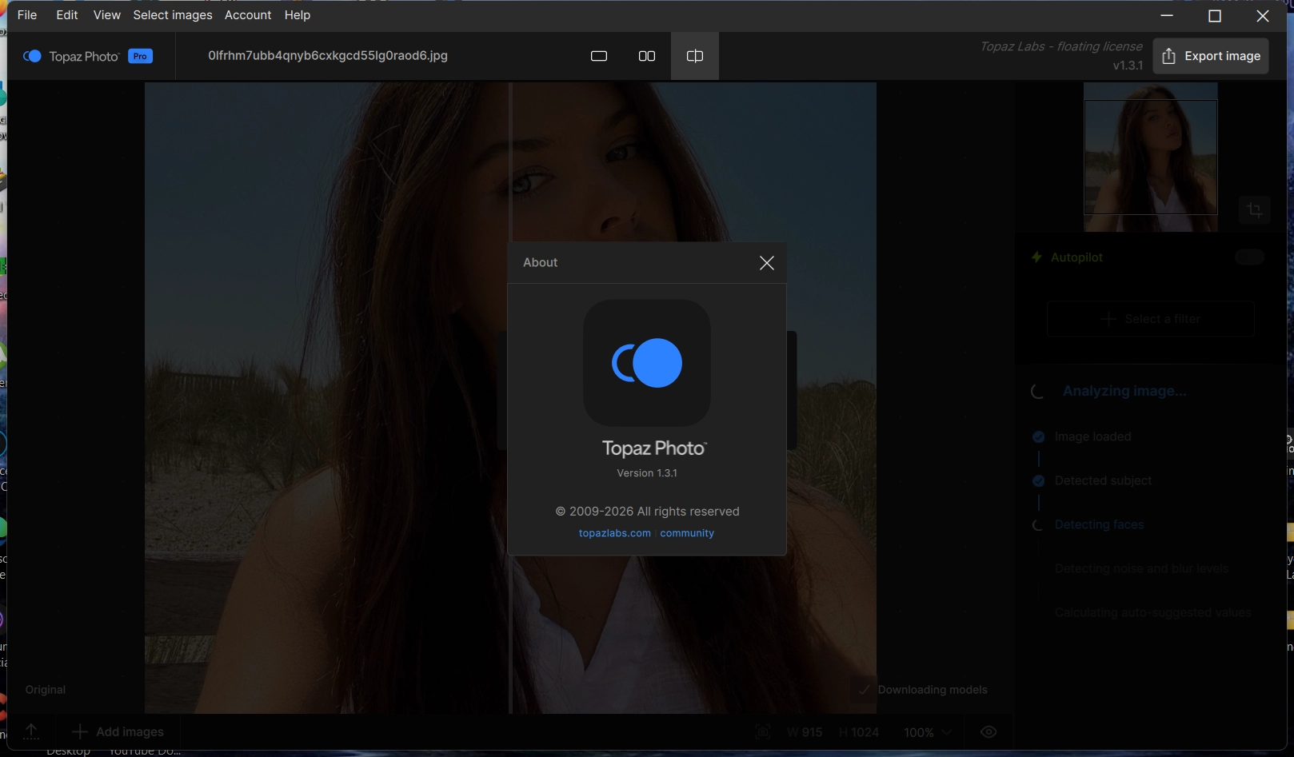Open the File menu

pyautogui.click(x=27, y=15)
